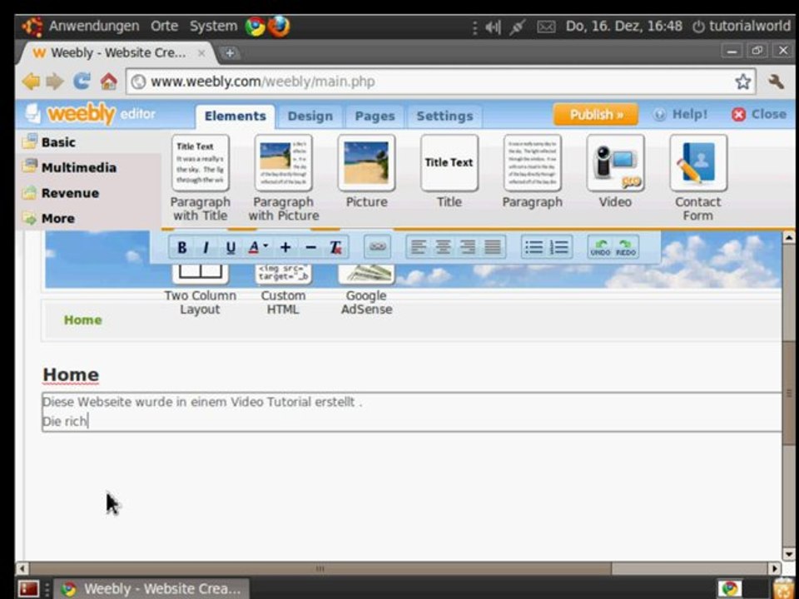The width and height of the screenshot is (799, 599).
Task: Open the Orte menu
Action: (164, 26)
